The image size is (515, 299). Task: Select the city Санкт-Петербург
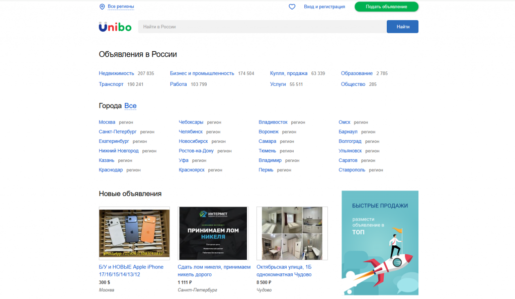[118, 132]
